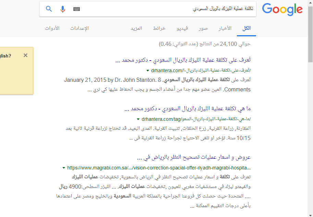
Task: Open the الإعدادات (Settings) menu
Action: [x=80, y=28]
